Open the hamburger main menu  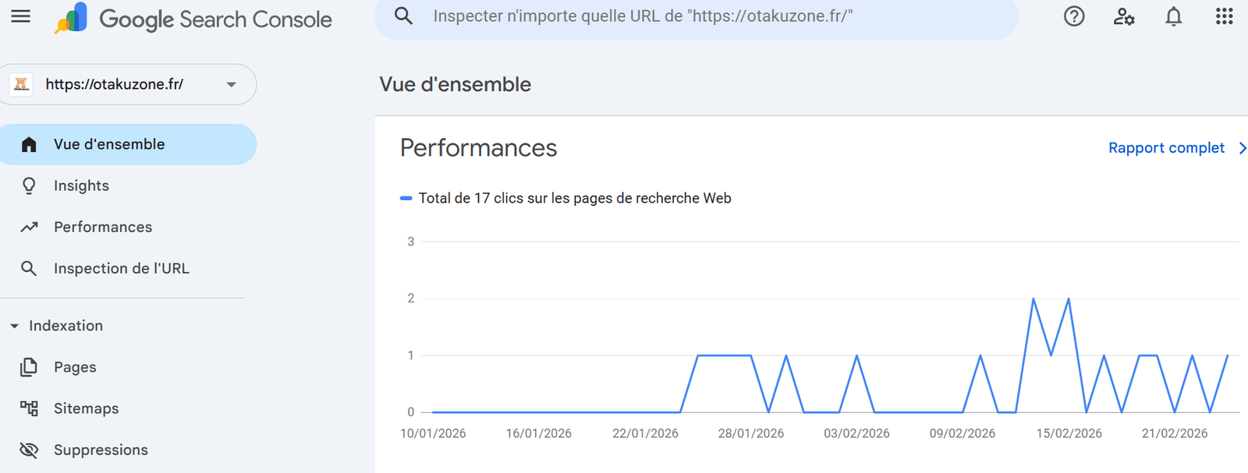coord(21,16)
